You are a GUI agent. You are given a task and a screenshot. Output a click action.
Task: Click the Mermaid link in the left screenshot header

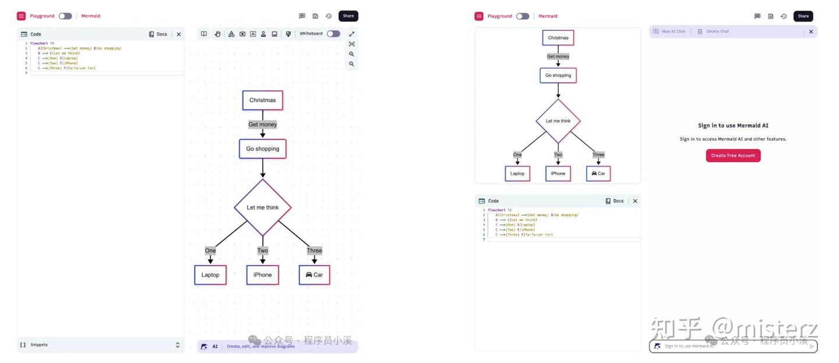(91, 16)
